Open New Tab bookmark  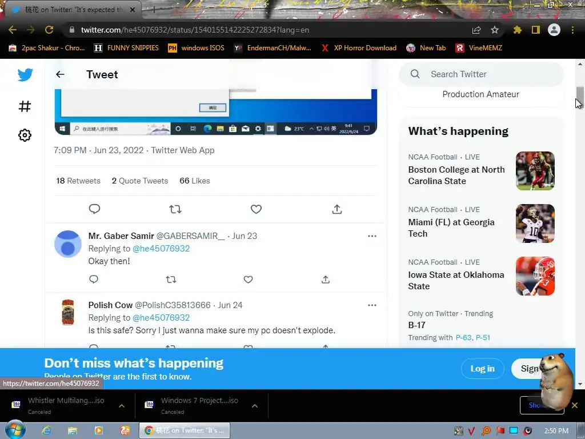(426, 48)
